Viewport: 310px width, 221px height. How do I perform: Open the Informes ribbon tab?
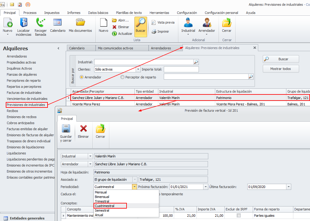tap(74, 13)
